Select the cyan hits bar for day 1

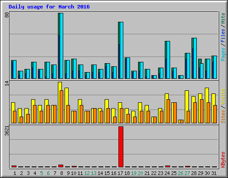coord(15,69)
